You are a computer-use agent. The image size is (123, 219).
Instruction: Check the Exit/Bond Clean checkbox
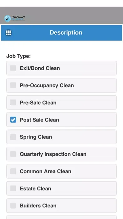13,68
